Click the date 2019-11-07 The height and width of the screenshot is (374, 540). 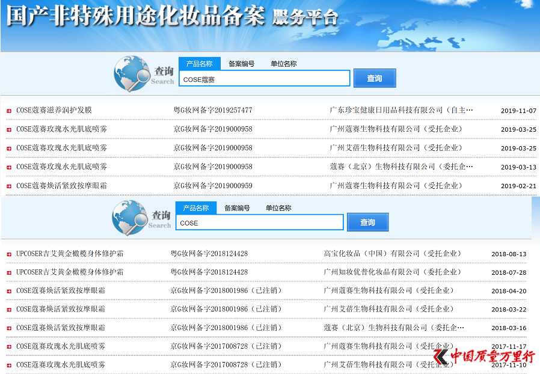(x=518, y=111)
